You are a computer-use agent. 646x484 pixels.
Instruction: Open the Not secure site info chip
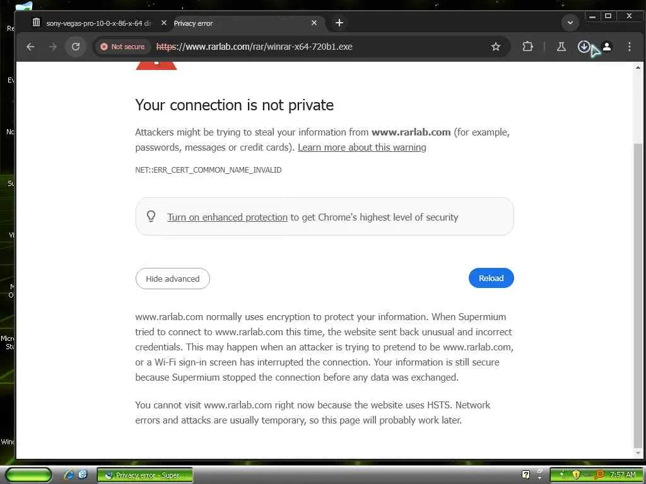(123, 47)
